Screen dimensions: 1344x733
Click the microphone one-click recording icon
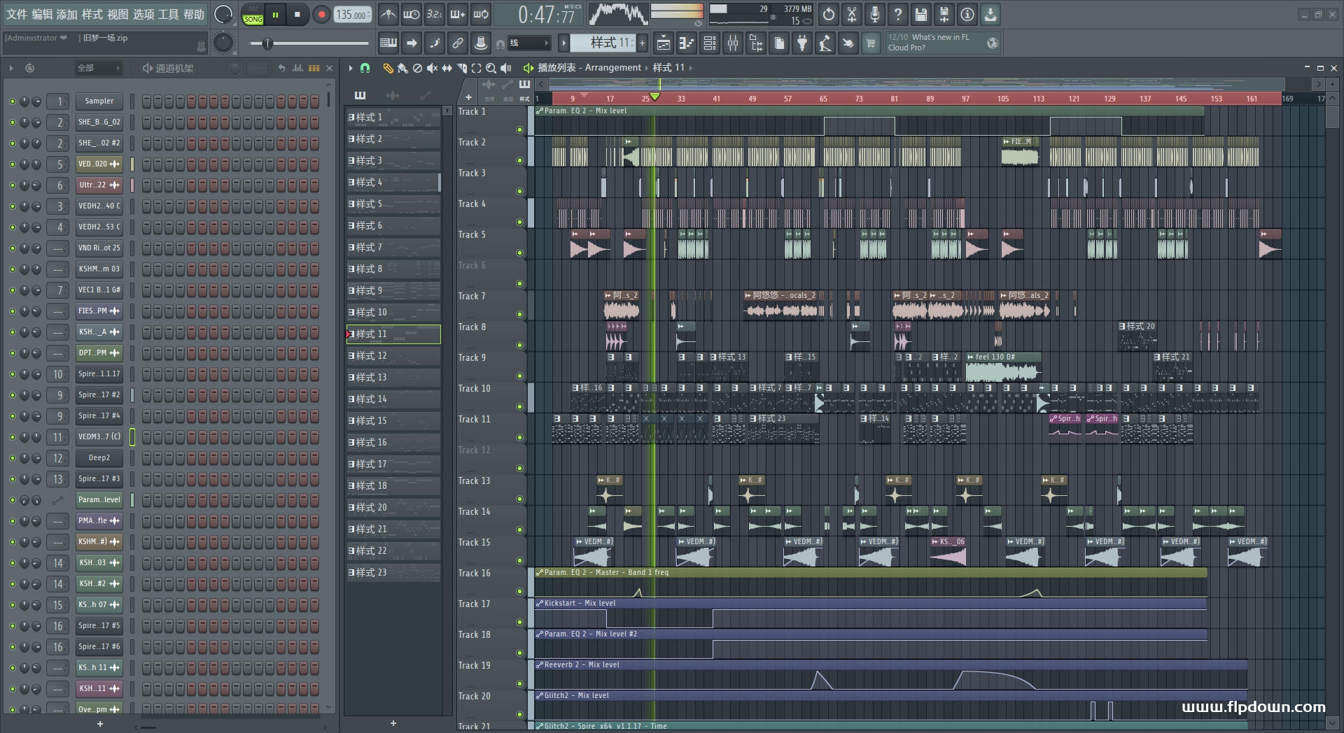875,15
